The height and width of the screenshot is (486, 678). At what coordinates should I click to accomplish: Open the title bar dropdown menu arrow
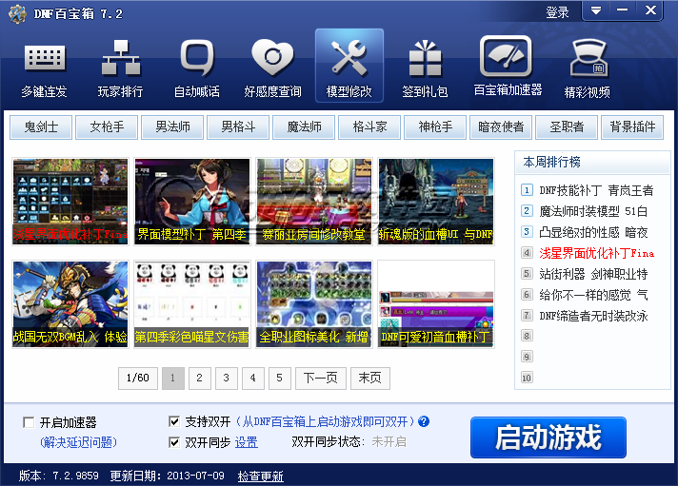tap(596, 10)
